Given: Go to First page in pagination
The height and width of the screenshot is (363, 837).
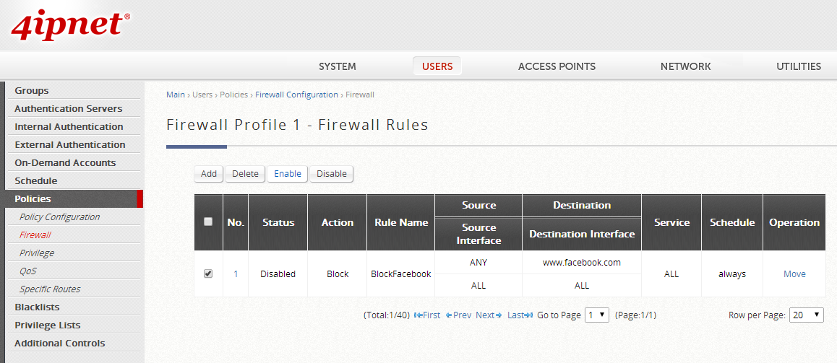Looking at the screenshot, I should click(427, 315).
